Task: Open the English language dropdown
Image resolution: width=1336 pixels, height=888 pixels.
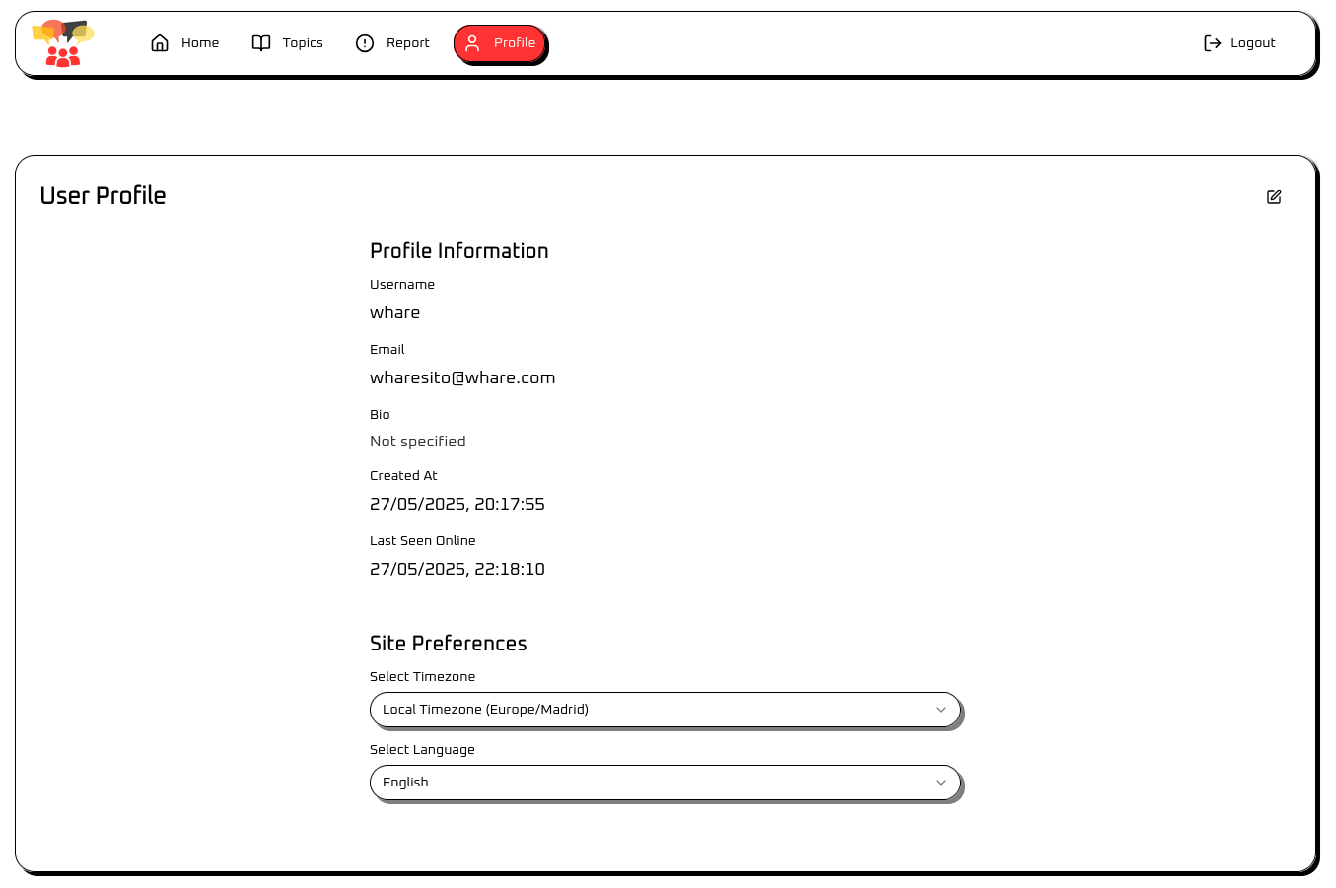Action: click(651, 783)
